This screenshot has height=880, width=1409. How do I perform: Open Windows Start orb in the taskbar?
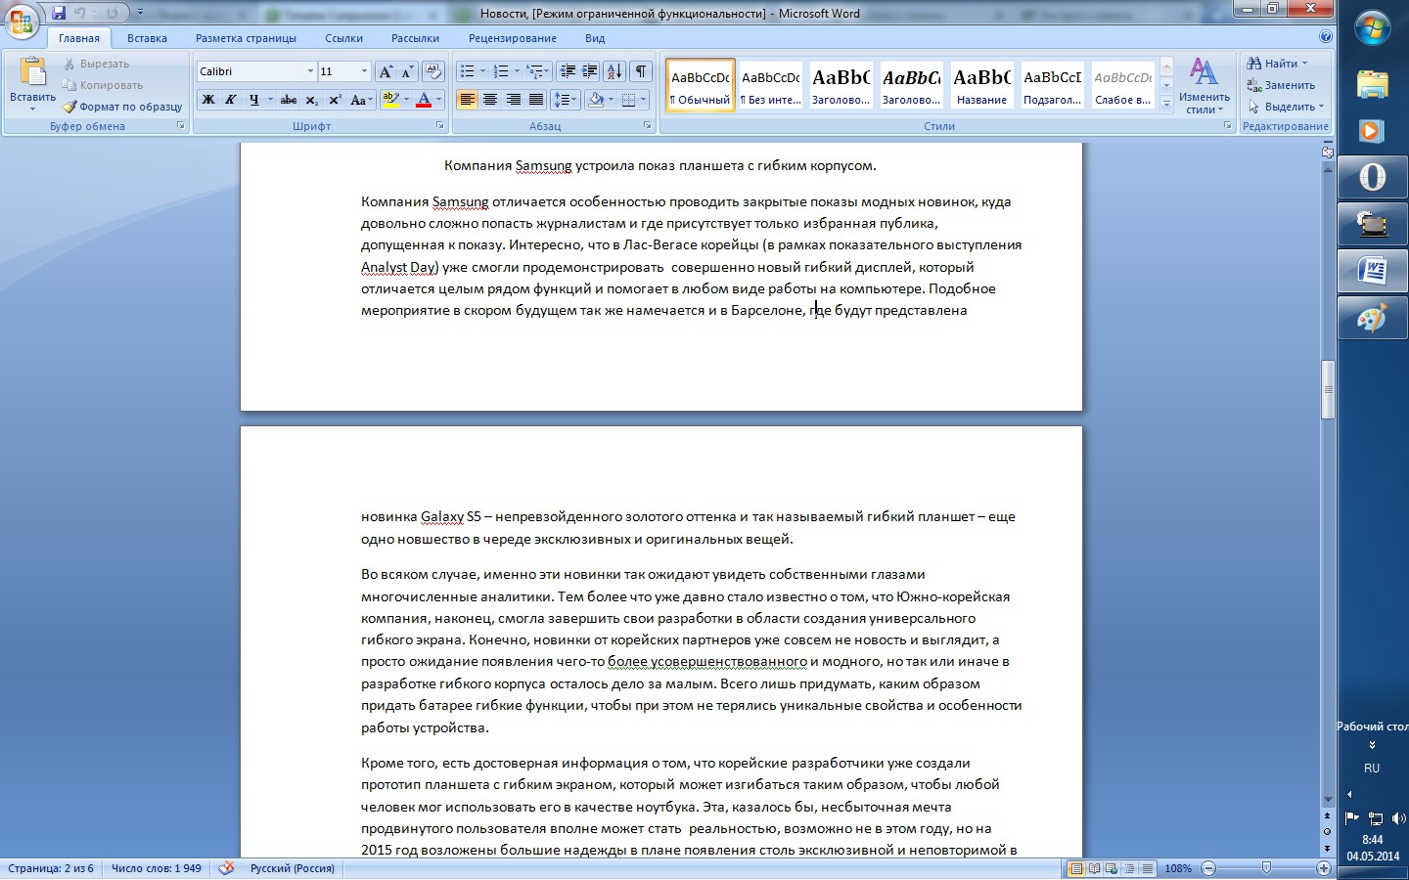(x=1373, y=27)
